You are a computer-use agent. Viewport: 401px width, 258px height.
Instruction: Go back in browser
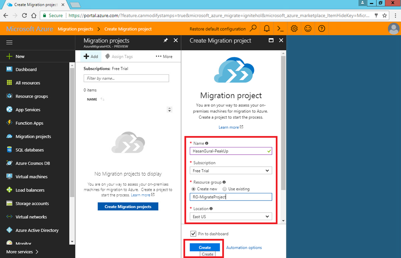6,15
